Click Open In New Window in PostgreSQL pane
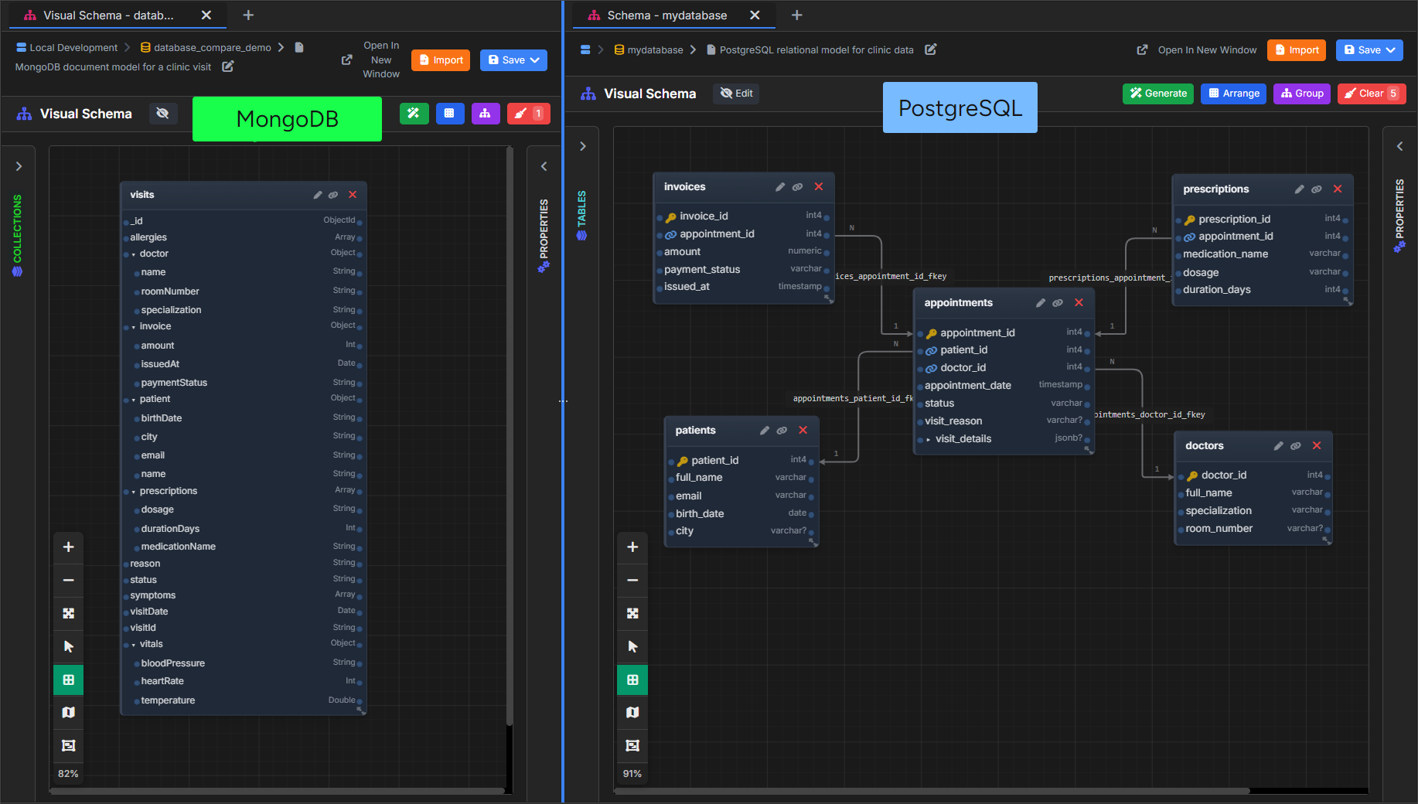The width and height of the screenshot is (1418, 804). pyautogui.click(x=1197, y=50)
